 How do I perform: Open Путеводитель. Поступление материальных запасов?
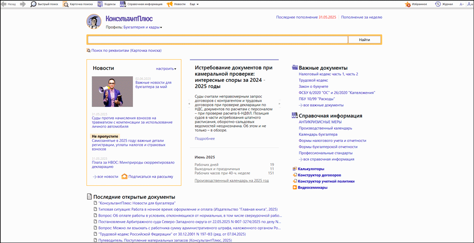click(165, 240)
